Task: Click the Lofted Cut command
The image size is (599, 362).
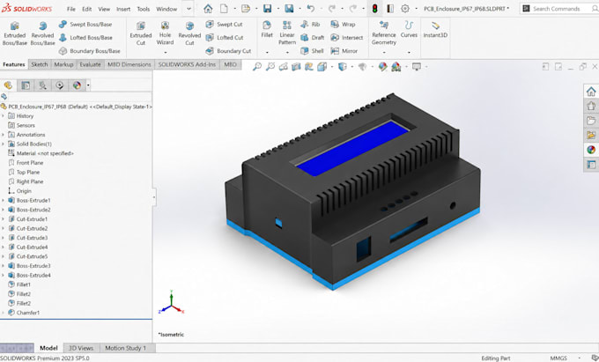Action: (225, 37)
